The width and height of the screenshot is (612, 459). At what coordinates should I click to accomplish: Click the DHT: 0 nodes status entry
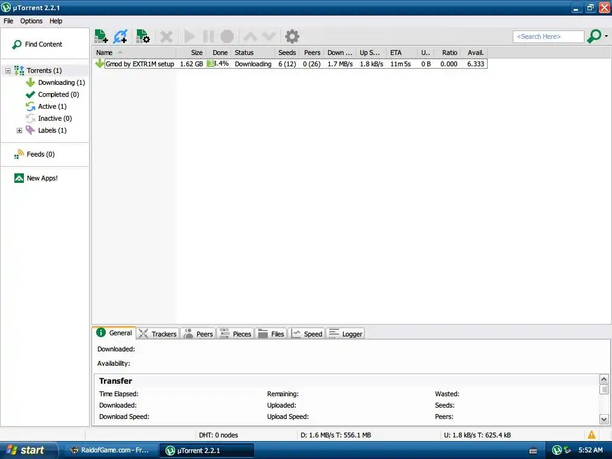(219, 435)
